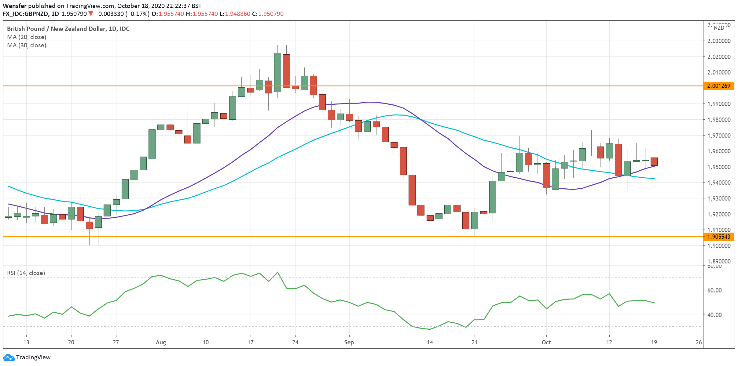Click the Sep label on time axis
This screenshot has height=366, width=738.
tap(349, 342)
